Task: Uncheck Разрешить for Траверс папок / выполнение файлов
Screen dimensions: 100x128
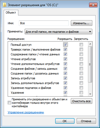Action: (65, 49)
